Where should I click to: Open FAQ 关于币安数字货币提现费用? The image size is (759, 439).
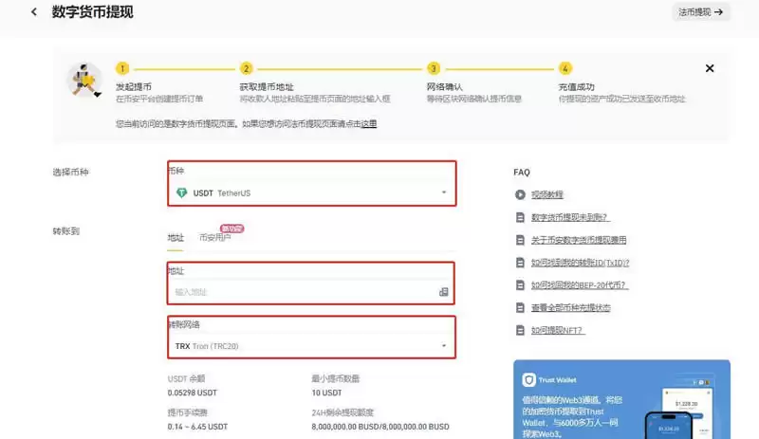click(578, 240)
